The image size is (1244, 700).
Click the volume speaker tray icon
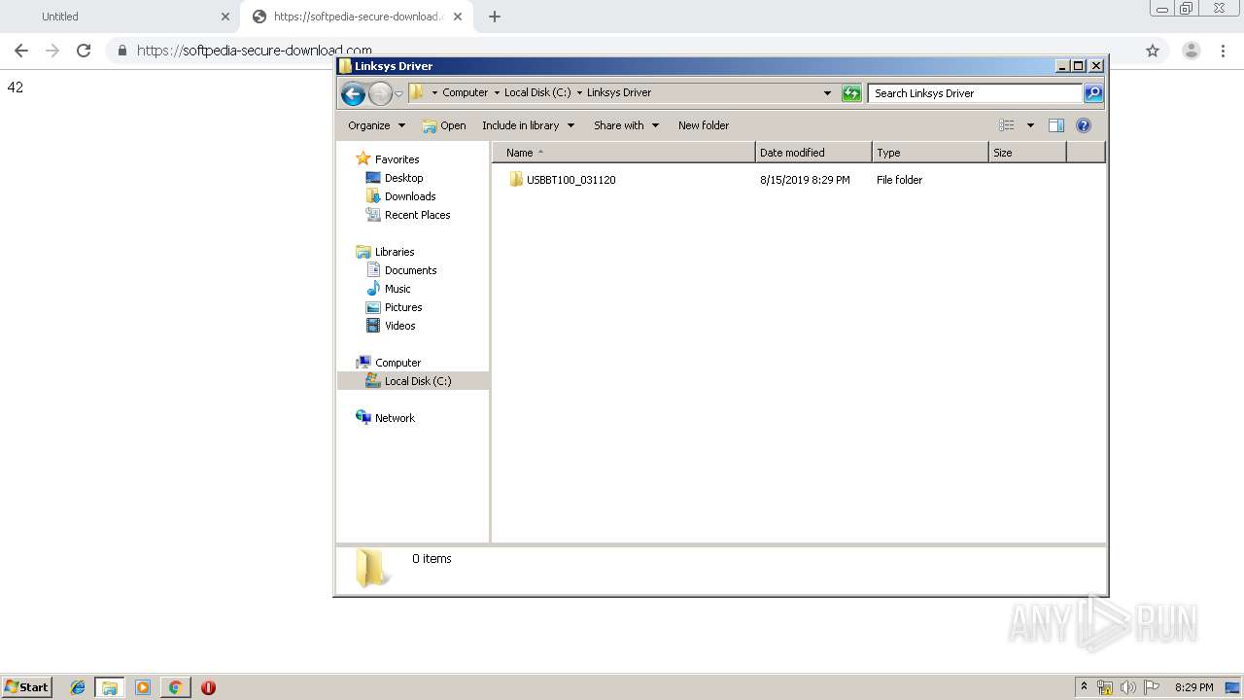[1128, 687]
